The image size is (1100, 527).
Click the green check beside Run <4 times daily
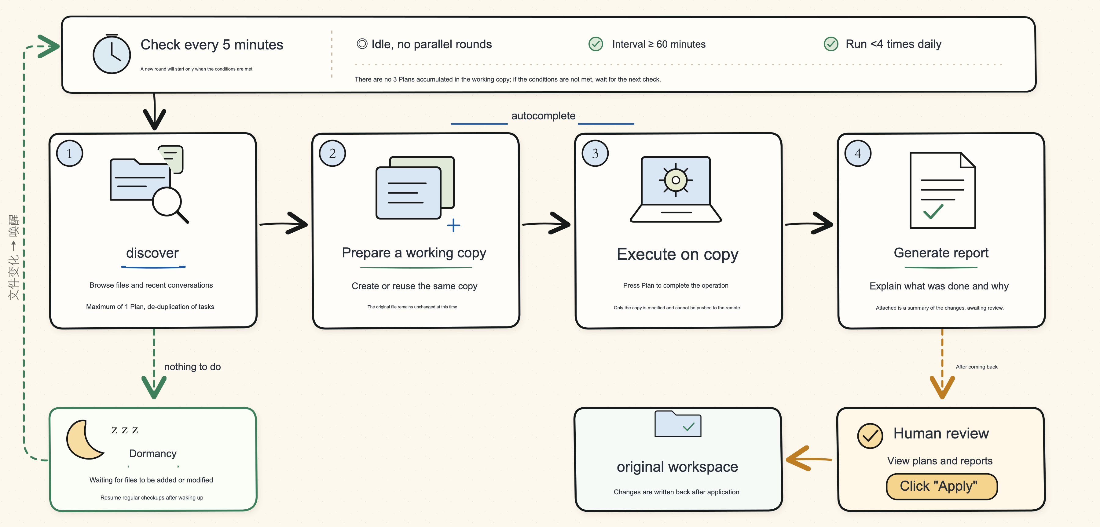[x=831, y=44]
